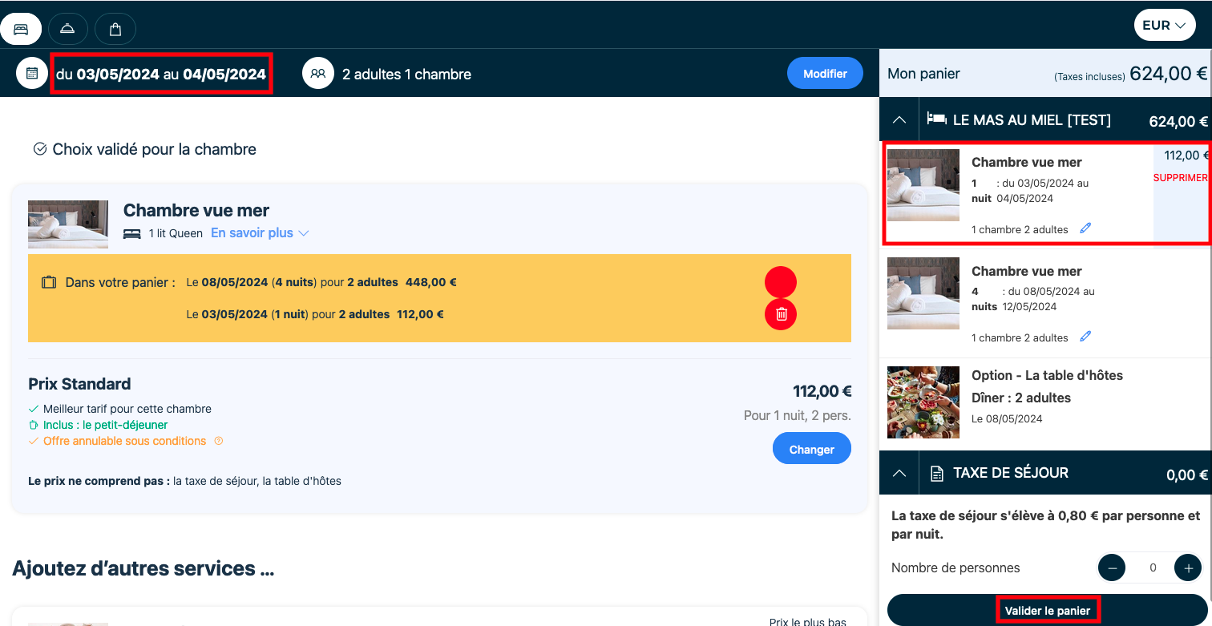Edit second Chambre vue mer pencil icon

pos(1085,337)
